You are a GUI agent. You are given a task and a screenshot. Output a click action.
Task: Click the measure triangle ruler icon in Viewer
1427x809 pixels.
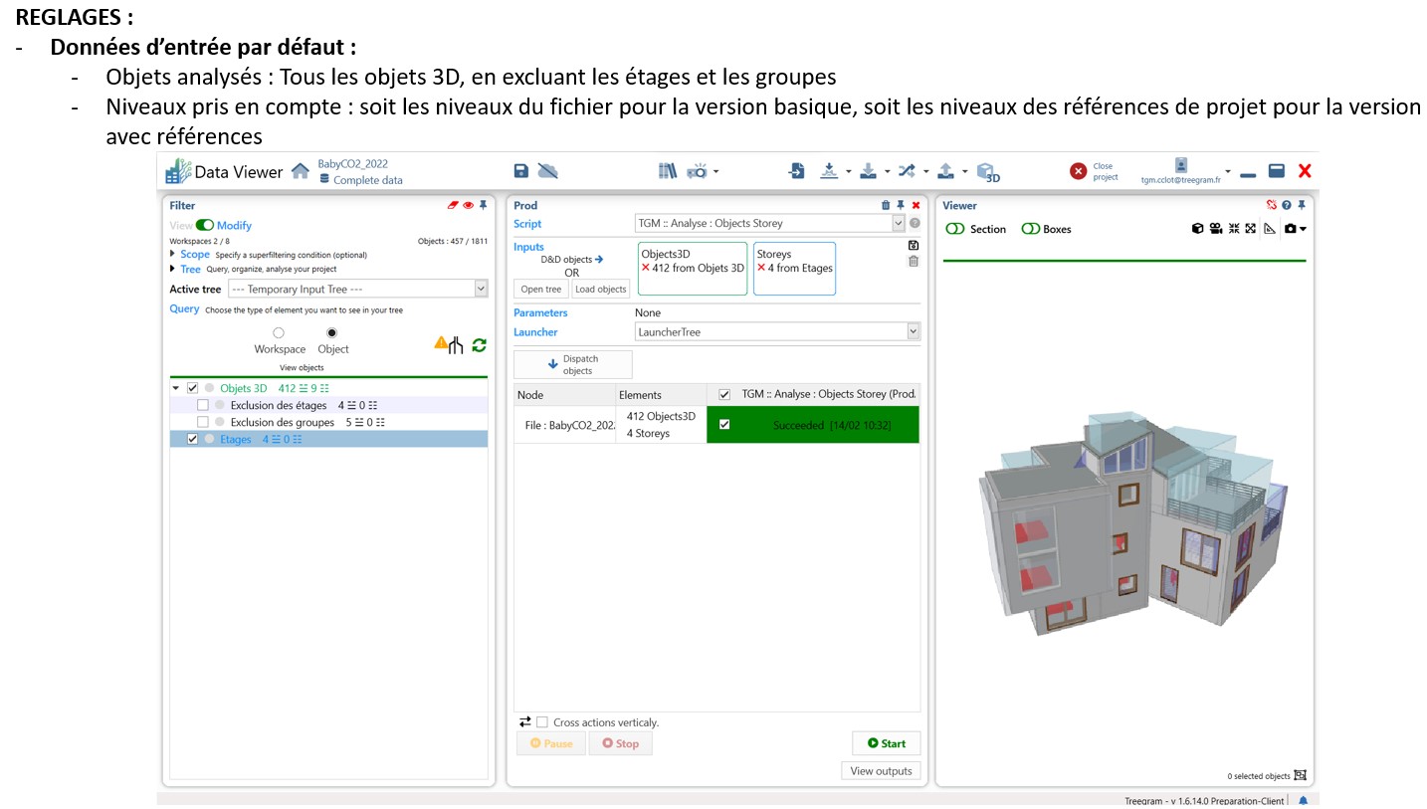(x=1269, y=229)
